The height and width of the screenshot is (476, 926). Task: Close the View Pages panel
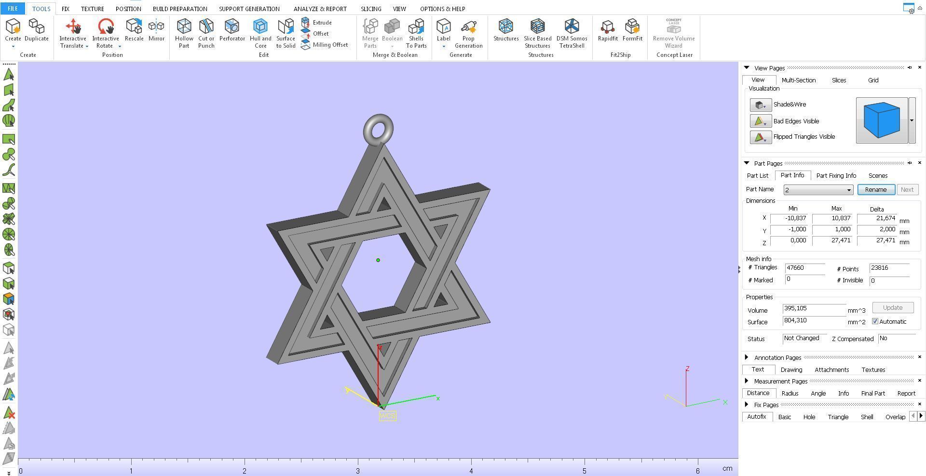pyautogui.click(x=919, y=67)
